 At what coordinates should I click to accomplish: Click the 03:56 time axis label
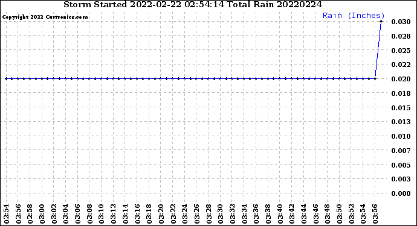tap(375, 214)
